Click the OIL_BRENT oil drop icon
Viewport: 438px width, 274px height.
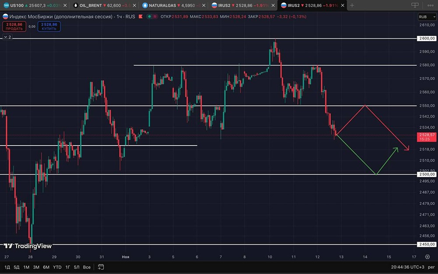click(x=75, y=5)
